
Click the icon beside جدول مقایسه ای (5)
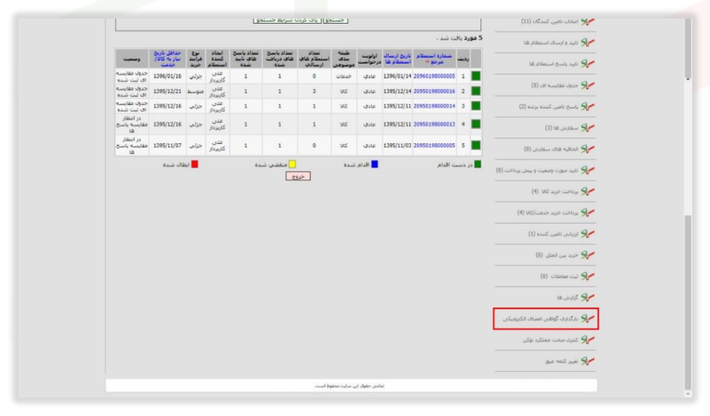pyautogui.click(x=588, y=85)
